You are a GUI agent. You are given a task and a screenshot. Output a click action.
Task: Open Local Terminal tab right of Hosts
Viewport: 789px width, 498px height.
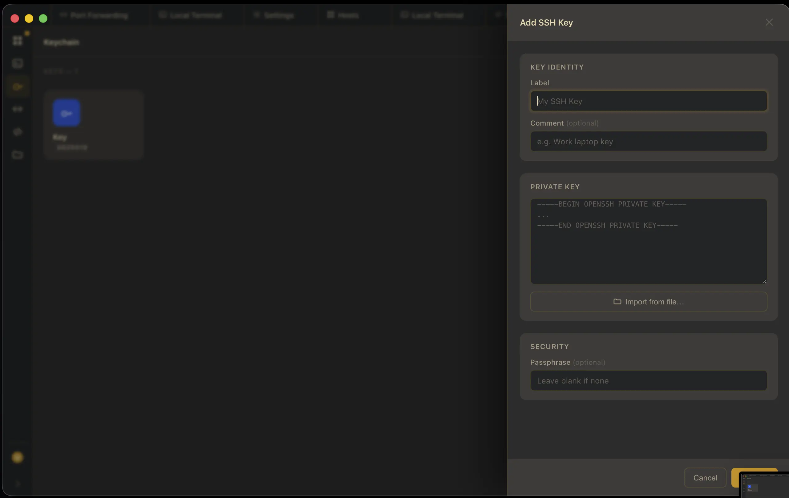432,15
